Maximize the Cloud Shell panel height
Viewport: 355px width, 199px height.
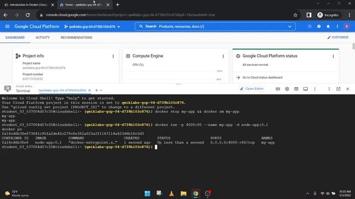point(329,89)
